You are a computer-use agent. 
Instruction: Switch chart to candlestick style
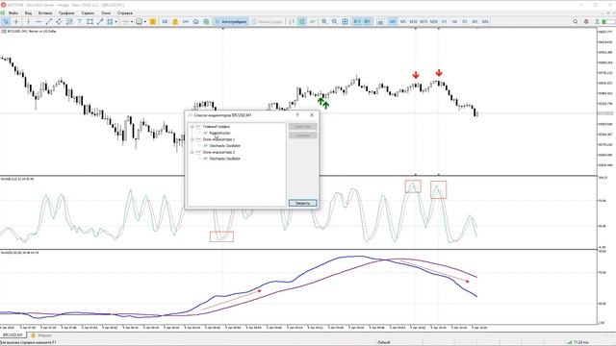point(301,21)
